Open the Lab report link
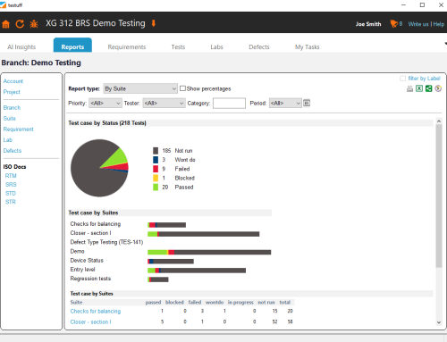 tap(8, 140)
